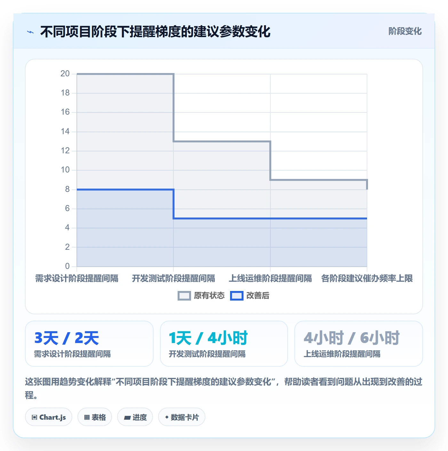Click the lightning icon beside the title

coord(30,32)
